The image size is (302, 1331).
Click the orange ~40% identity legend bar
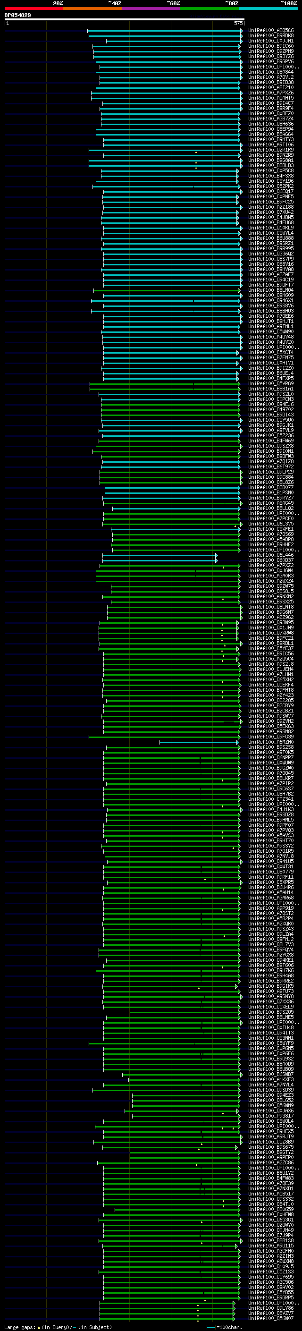(x=92, y=8)
